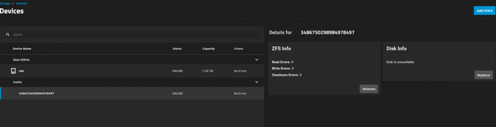Image resolution: width=496 pixels, height=127 pixels.
Task: Click Replace in Disk Info card
Action: tap(483, 75)
